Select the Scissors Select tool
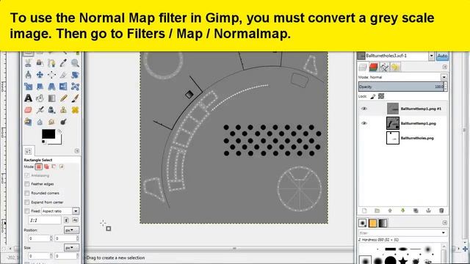 click(x=28, y=63)
